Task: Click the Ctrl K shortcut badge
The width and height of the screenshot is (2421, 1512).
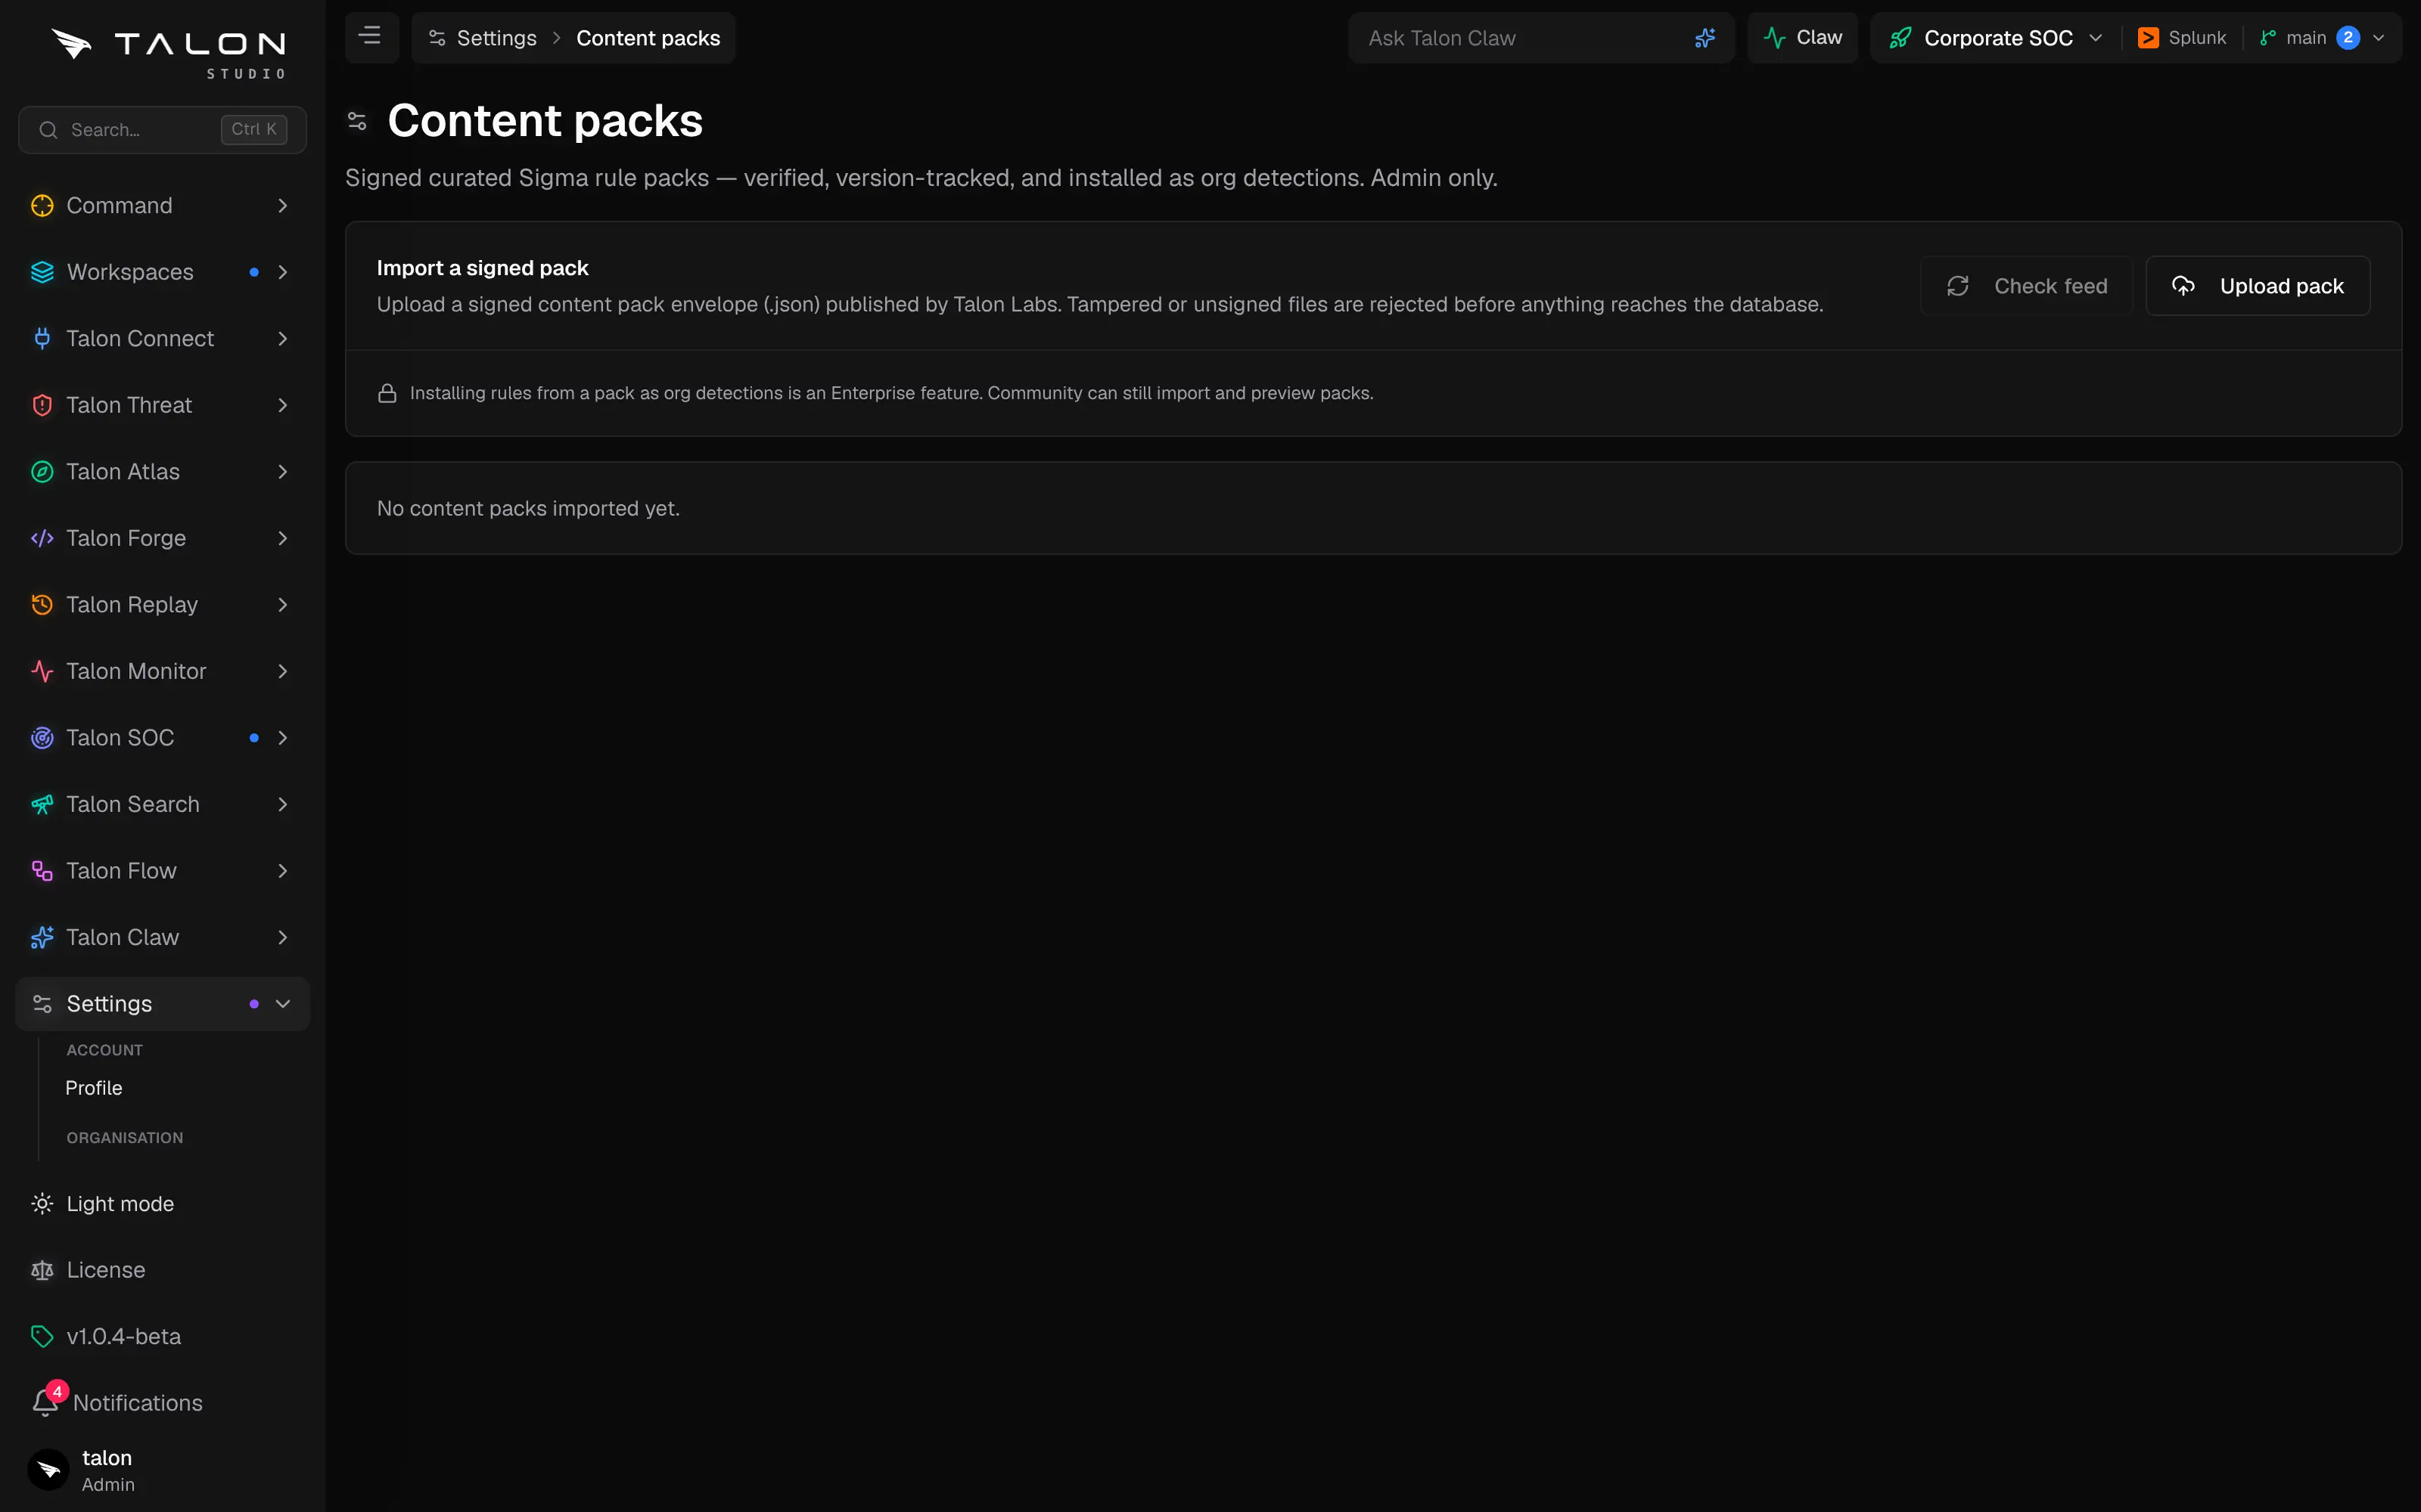Action: pos(254,130)
